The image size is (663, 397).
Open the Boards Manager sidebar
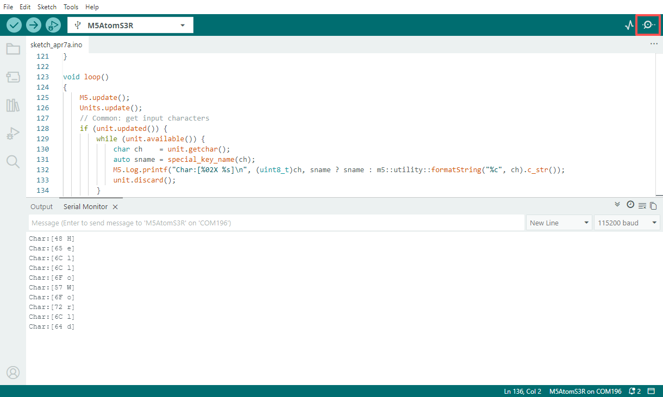click(x=13, y=77)
